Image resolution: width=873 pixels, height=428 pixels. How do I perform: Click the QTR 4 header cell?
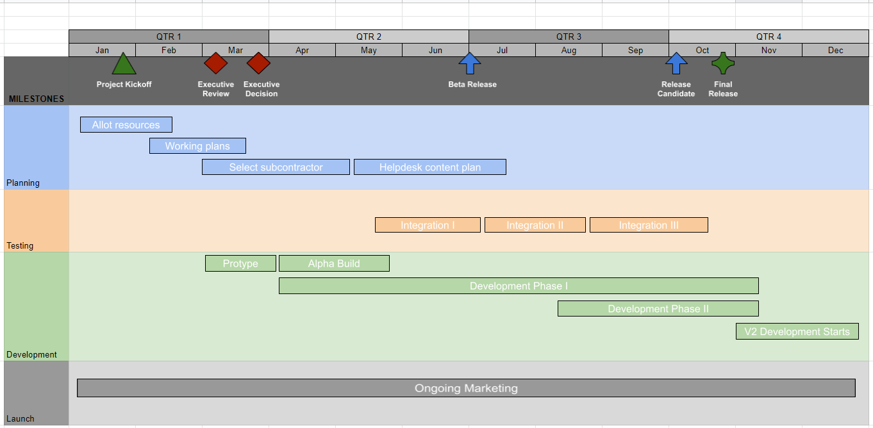point(769,37)
